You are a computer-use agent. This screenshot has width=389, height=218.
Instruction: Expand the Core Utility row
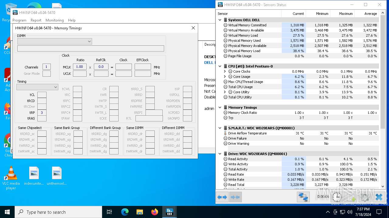click(225, 92)
